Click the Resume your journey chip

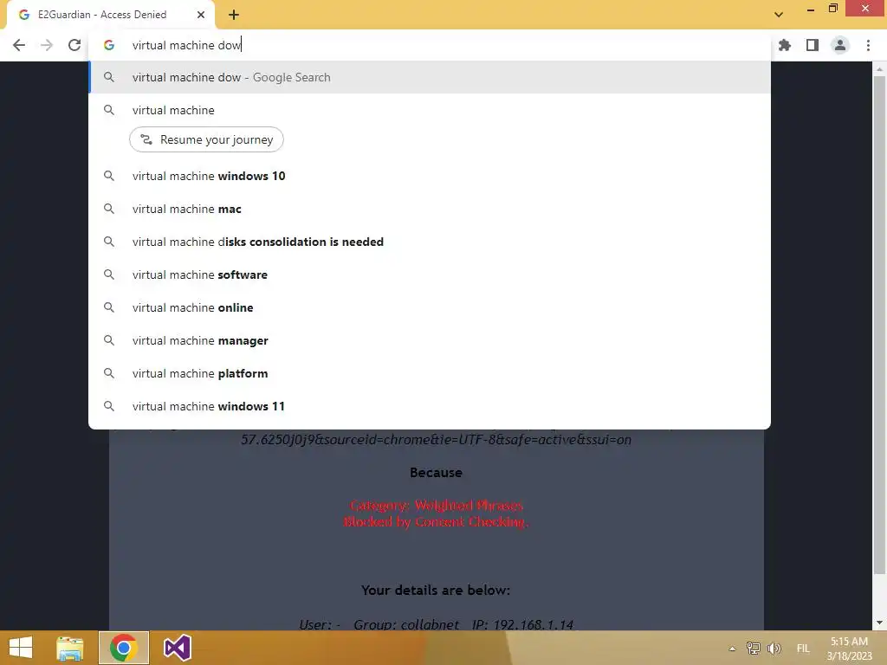(x=206, y=139)
